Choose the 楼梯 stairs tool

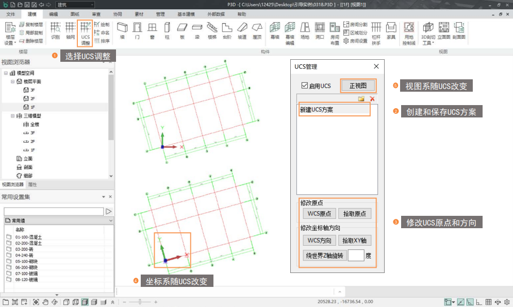[212, 31]
